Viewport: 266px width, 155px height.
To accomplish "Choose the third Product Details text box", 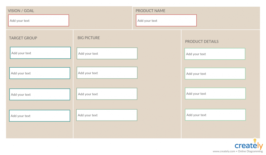I will pos(215,94).
